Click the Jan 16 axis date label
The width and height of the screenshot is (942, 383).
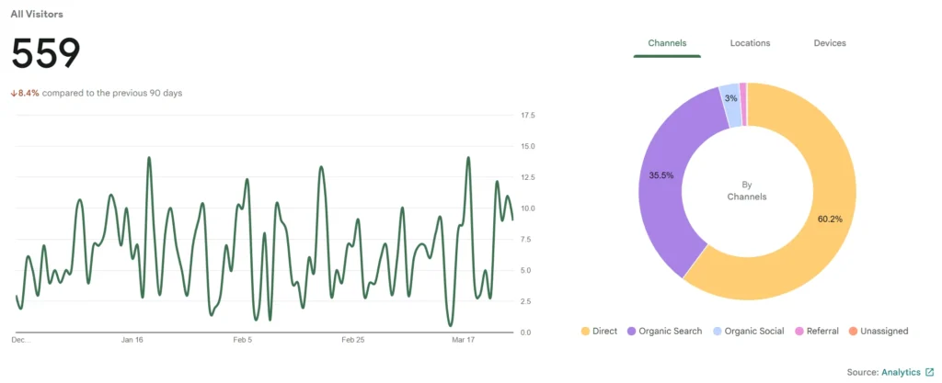pyautogui.click(x=132, y=340)
